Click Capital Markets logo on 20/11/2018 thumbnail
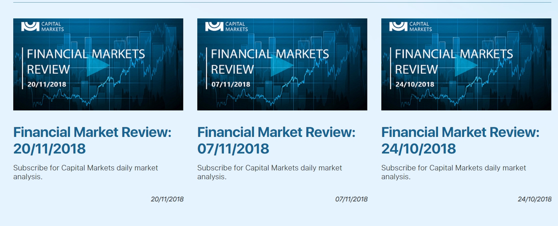The image size is (558, 226). 42,27
